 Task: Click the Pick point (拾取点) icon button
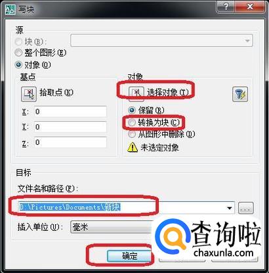coord(29,94)
